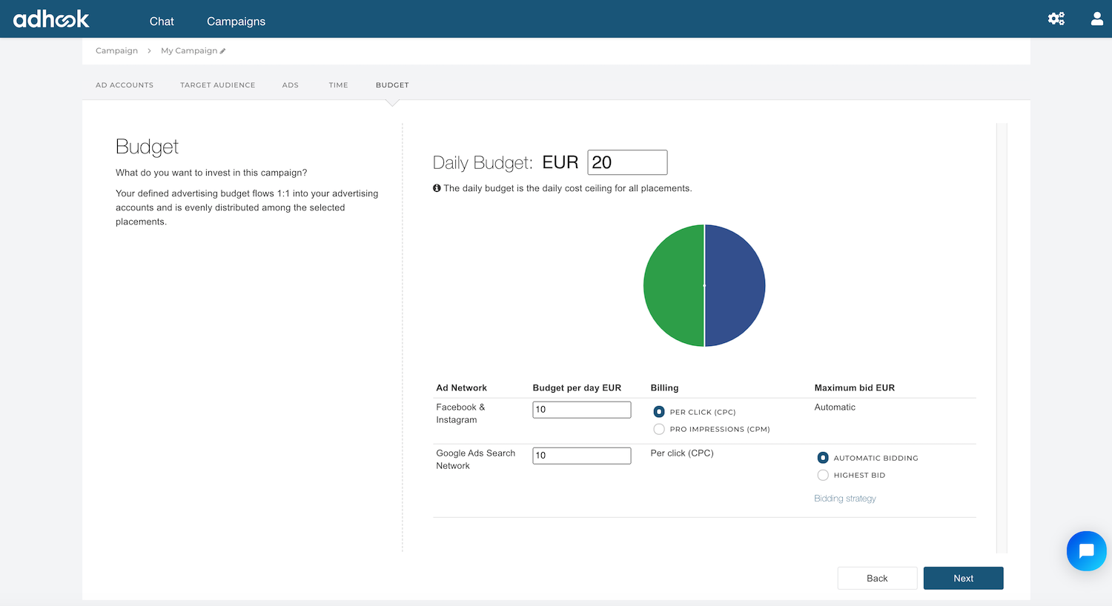Open the settings gears icon
Screen dimensions: 1112x606
pos(1056,19)
